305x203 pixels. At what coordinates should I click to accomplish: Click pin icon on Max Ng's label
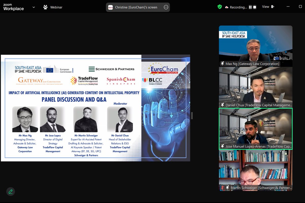click(x=222, y=64)
